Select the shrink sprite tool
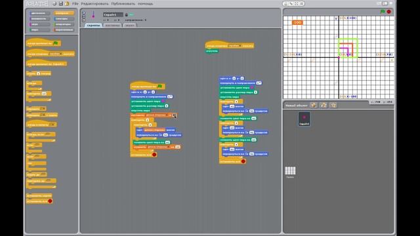The width and height of the screenshot is (420, 236). click(302, 4)
